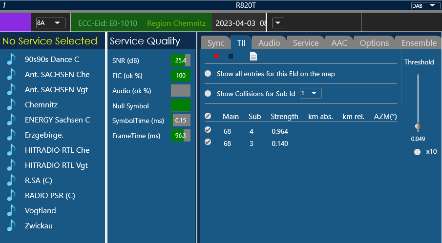Enable Show all entries for this EId on map

click(x=208, y=74)
